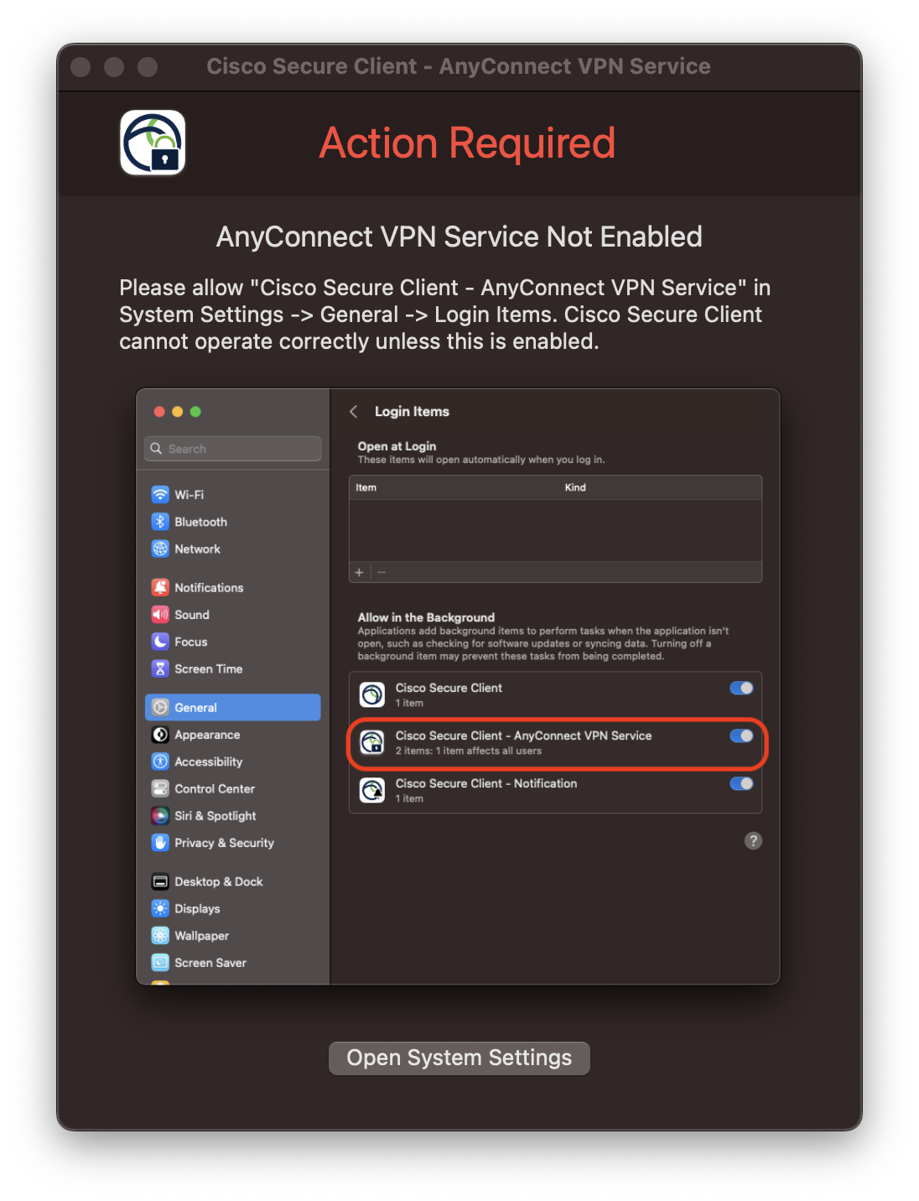This screenshot has height=1201, width=919.
Task: Click the Search field in sidebar
Action: click(x=233, y=449)
